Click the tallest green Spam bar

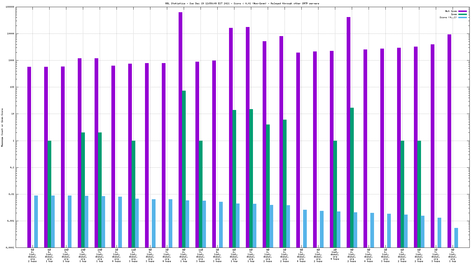pyautogui.click(x=184, y=169)
